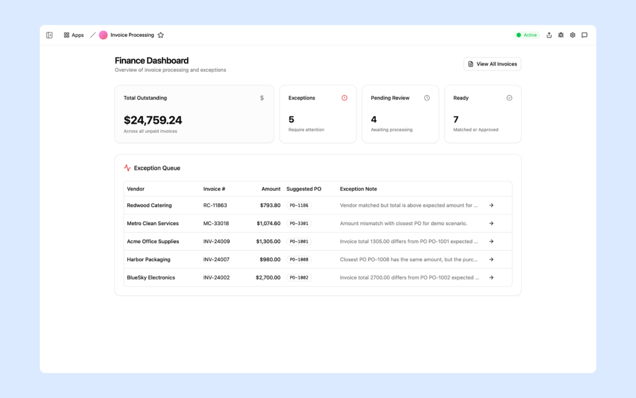Click the Suggested PO column header

[x=304, y=189]
